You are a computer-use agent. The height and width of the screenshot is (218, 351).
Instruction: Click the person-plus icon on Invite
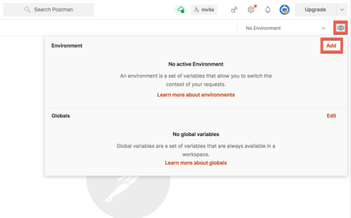[x=196, y=10]
